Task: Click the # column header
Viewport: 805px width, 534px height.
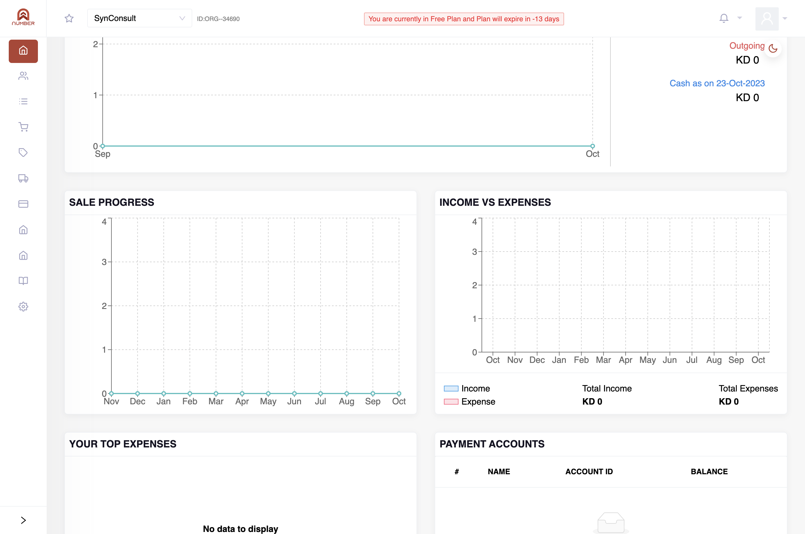Action: coord(456,472)
